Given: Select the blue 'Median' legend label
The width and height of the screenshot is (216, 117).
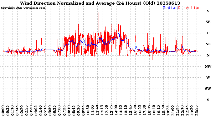Looking at the screenshot, I should pyautogui.click(x=170, y=8).
